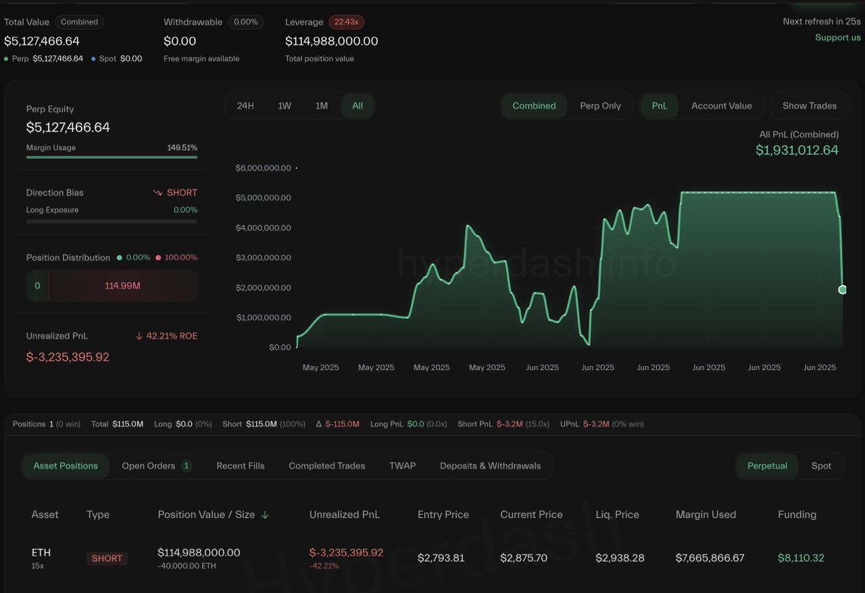Viewport: 865px width, 593px height.
Task: Click the 0 long distribution segment
Action: 37,286
